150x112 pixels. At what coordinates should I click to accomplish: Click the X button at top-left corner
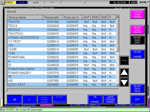[x=2, y=2]
